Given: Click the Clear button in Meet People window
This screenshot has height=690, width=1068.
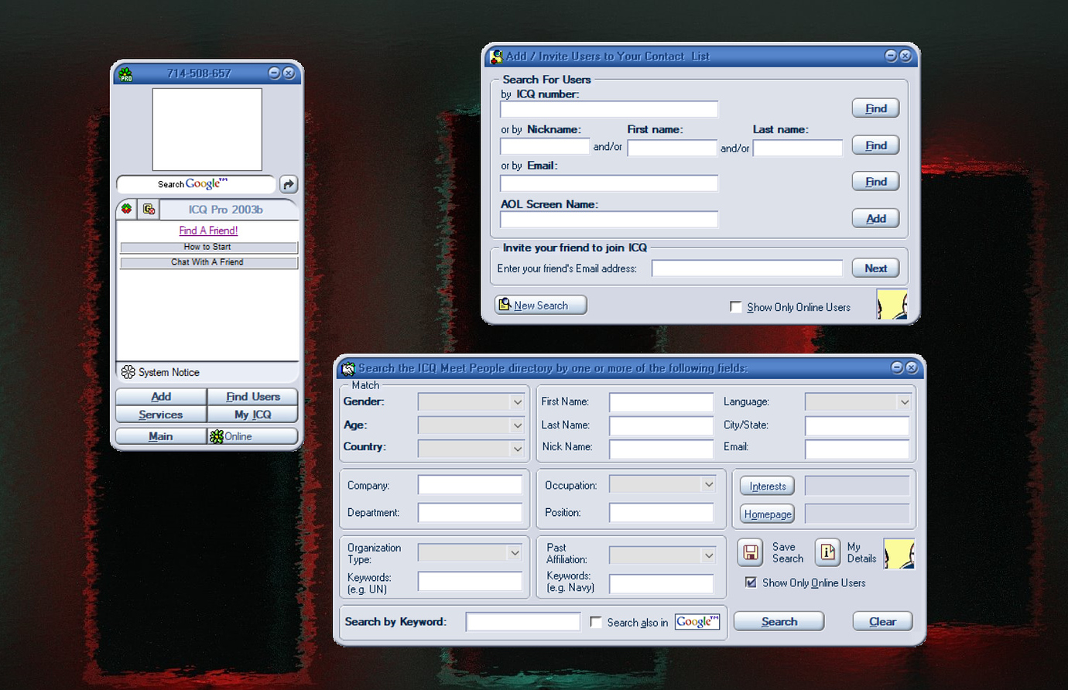Looking at the screenshot, I should (882, 621).
